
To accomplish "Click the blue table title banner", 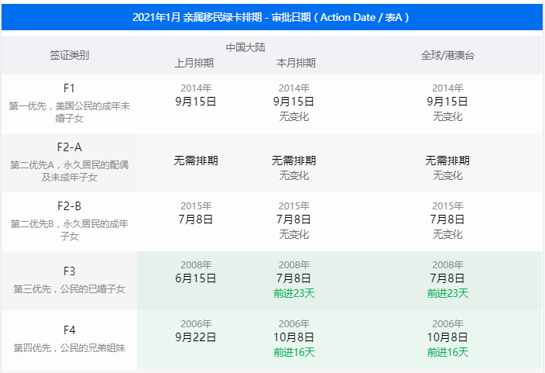I will 272,17.
